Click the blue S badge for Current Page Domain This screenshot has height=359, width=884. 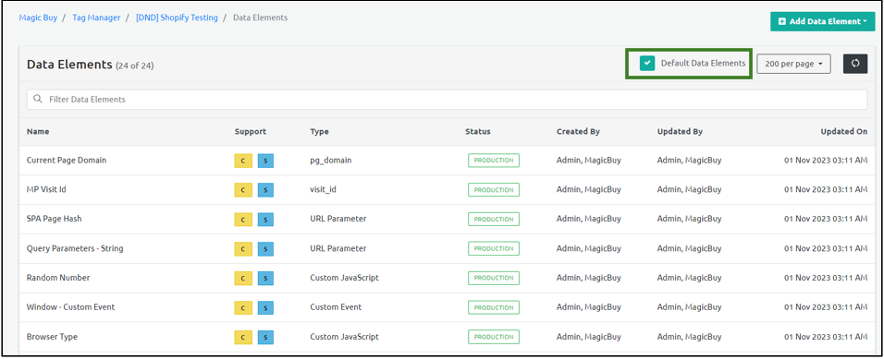point(265,161)
